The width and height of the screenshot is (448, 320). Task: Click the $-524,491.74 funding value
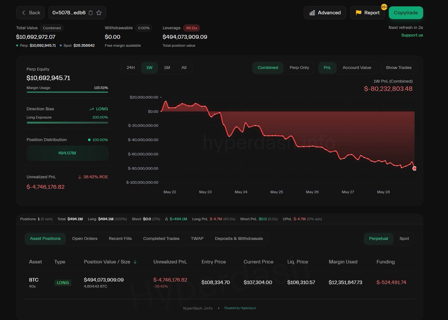[x=391, y=282]
